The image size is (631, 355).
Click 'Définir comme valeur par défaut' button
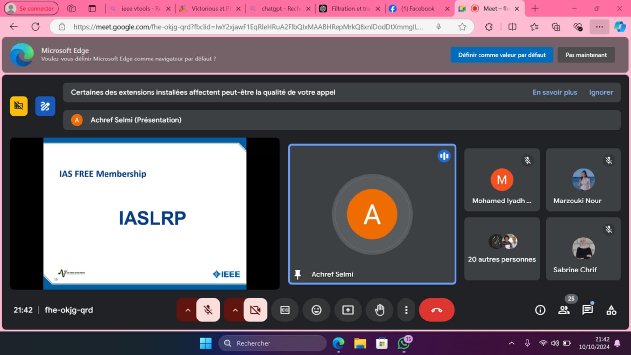[x=502, y=55]
